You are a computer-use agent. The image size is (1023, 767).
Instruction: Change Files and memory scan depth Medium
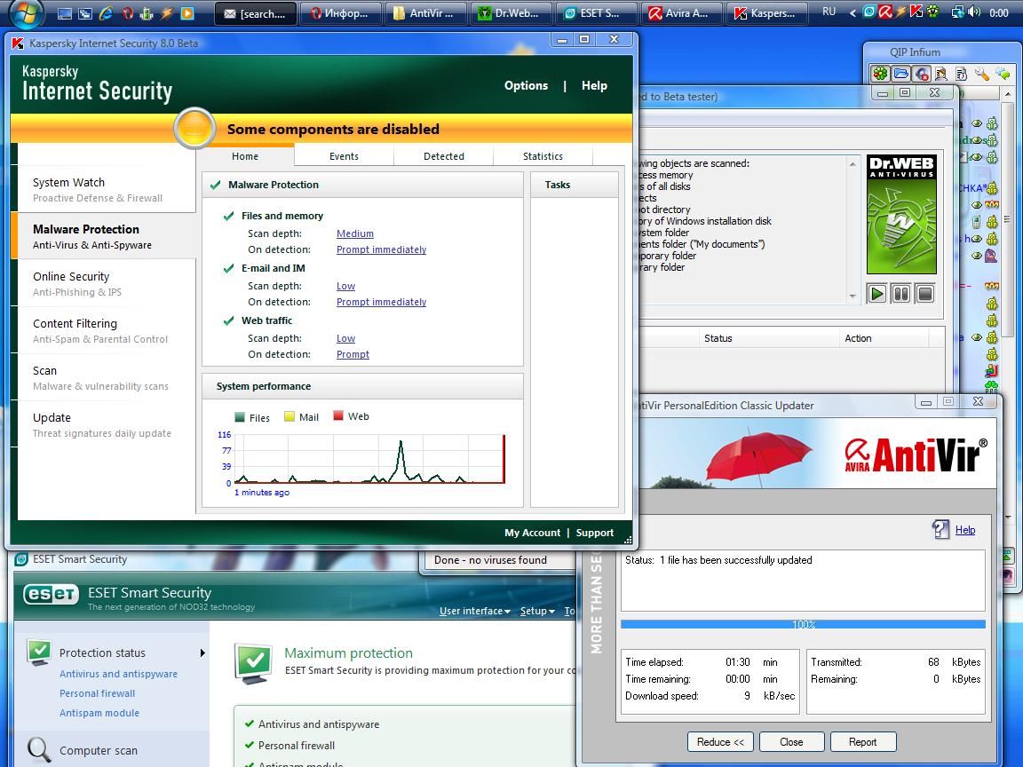(x=355, y=233)
